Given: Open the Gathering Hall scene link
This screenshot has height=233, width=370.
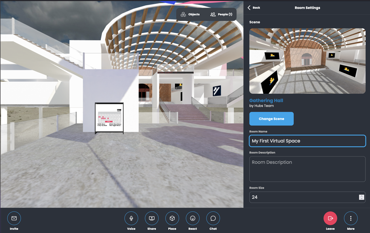Looking at the screenshot, I should coord(266,101).
